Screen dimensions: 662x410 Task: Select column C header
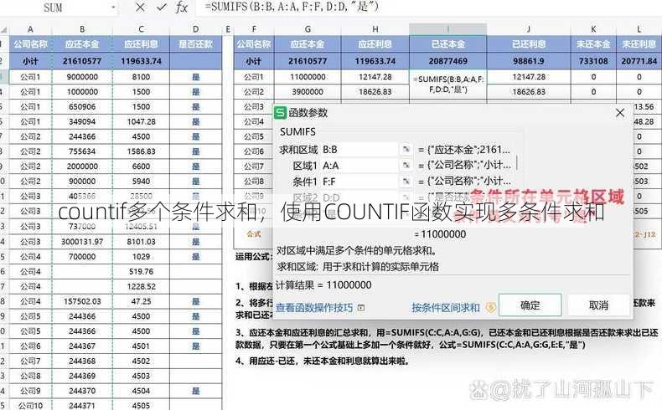141,29
